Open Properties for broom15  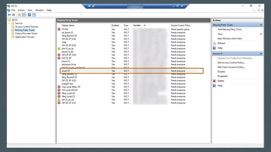pyautogui.click(x=223, y=76)
